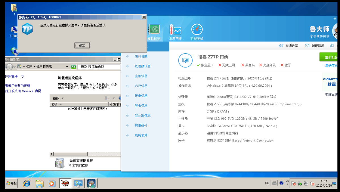Click the control panel icon in address bar

[x=19, y=67]
